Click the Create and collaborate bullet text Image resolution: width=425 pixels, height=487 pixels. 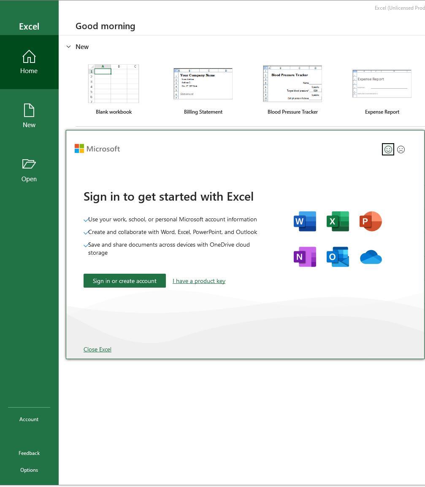pos(173,232)
